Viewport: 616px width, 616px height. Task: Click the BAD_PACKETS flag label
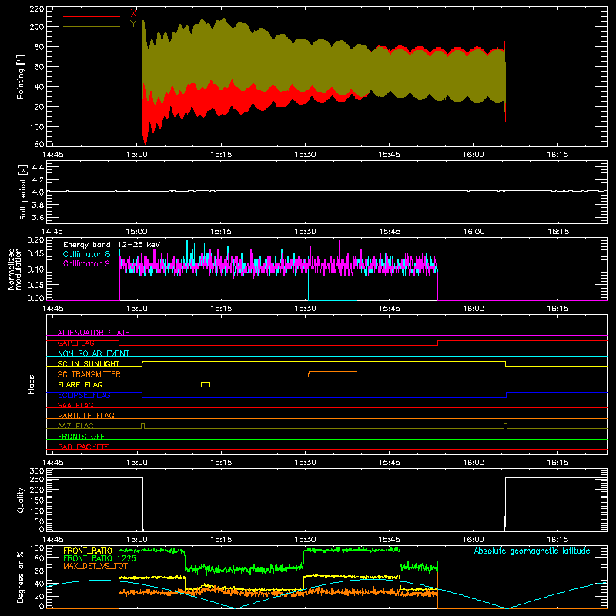click(x=84, y=447)
